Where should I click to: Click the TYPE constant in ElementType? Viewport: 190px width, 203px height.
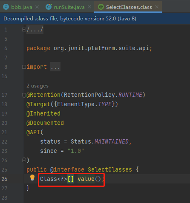(x=105, y=104)
